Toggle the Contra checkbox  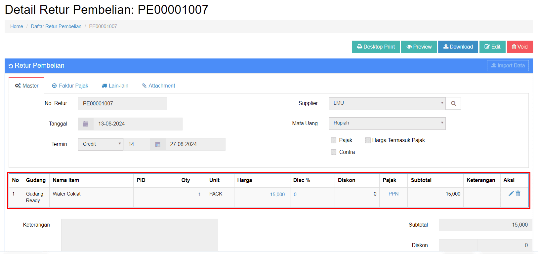[333, 152]
